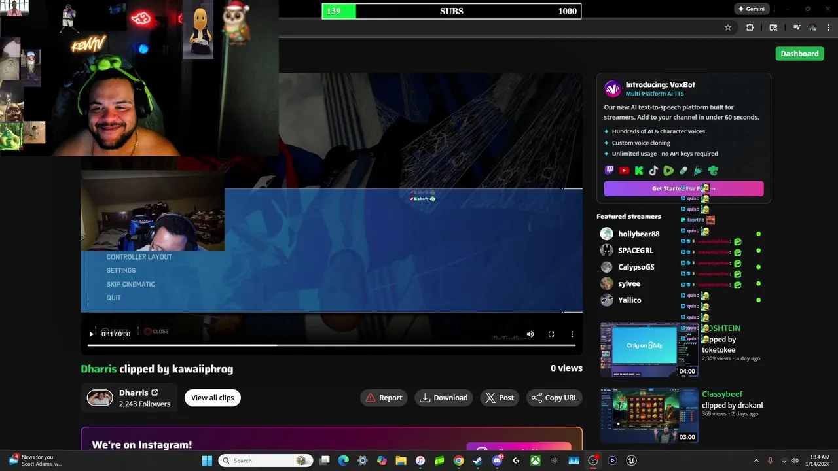Click the Google Lens search icon in toolbar
Screen dimensions: 838x471
tap(773, 27)
